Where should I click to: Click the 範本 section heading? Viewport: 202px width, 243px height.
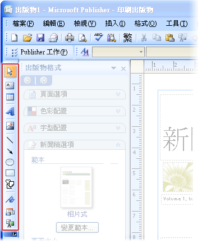coord(38,160)
